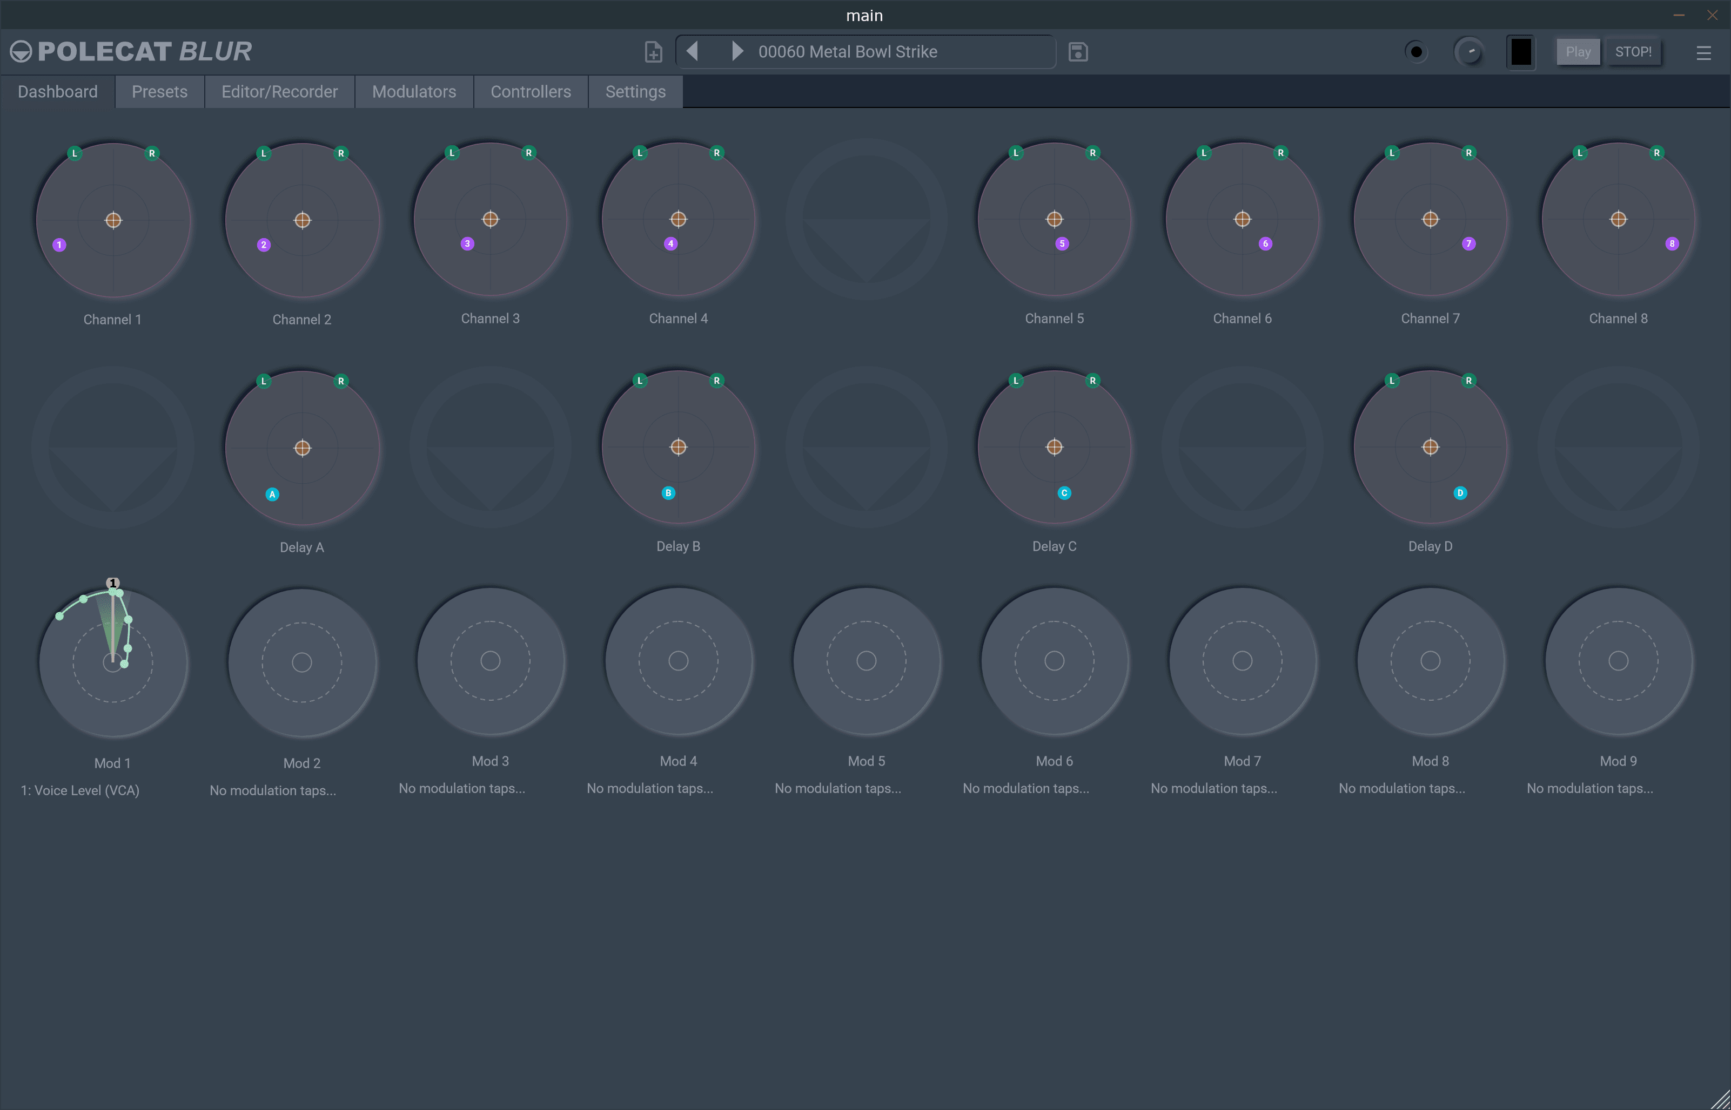Screen dimensions: 1731x1110
Task: Select Channel 1 purple marker 1
Action: pyautogui.click(x=59, y=245)
